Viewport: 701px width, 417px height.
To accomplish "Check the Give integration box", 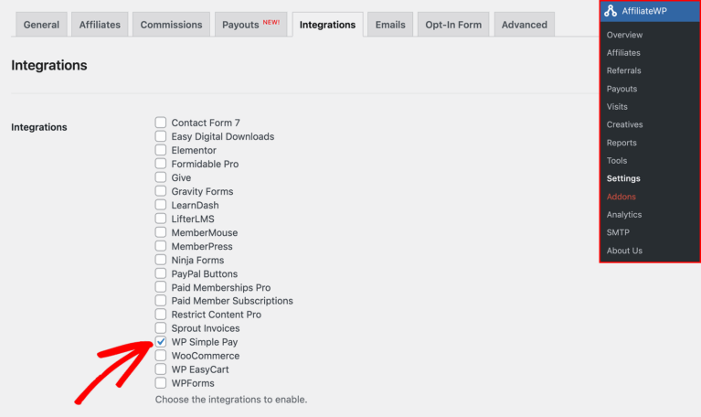I will [161, 177].
